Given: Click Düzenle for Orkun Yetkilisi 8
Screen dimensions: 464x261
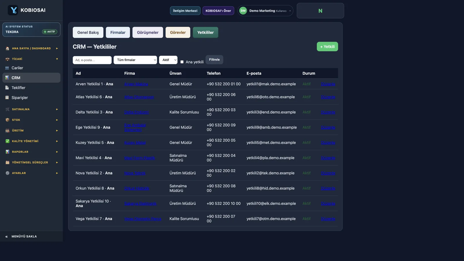Looking at the screenshot, I should [328, 188].
